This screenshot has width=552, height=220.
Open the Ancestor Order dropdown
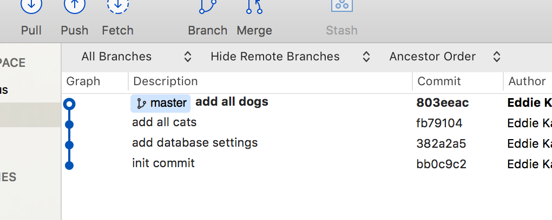445,57
